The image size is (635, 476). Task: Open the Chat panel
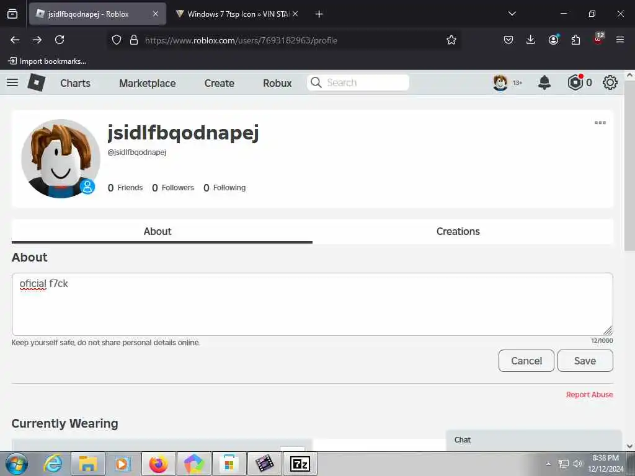click(534, 441)
